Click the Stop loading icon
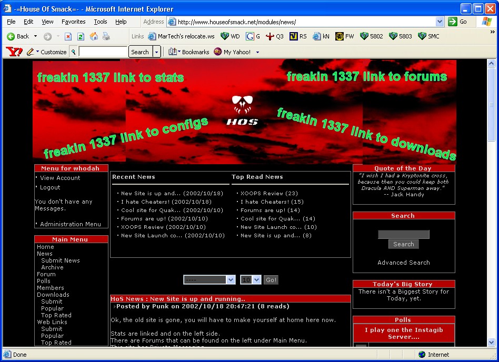The width and height of the screenshot is (499, 362). pos(68,37)
